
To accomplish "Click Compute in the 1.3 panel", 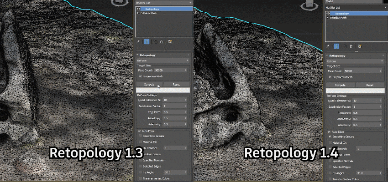I will pos(149,84).
